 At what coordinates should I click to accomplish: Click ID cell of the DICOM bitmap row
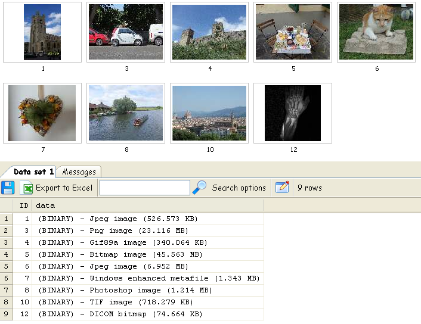pyautogui.click(x=22, y=314)
